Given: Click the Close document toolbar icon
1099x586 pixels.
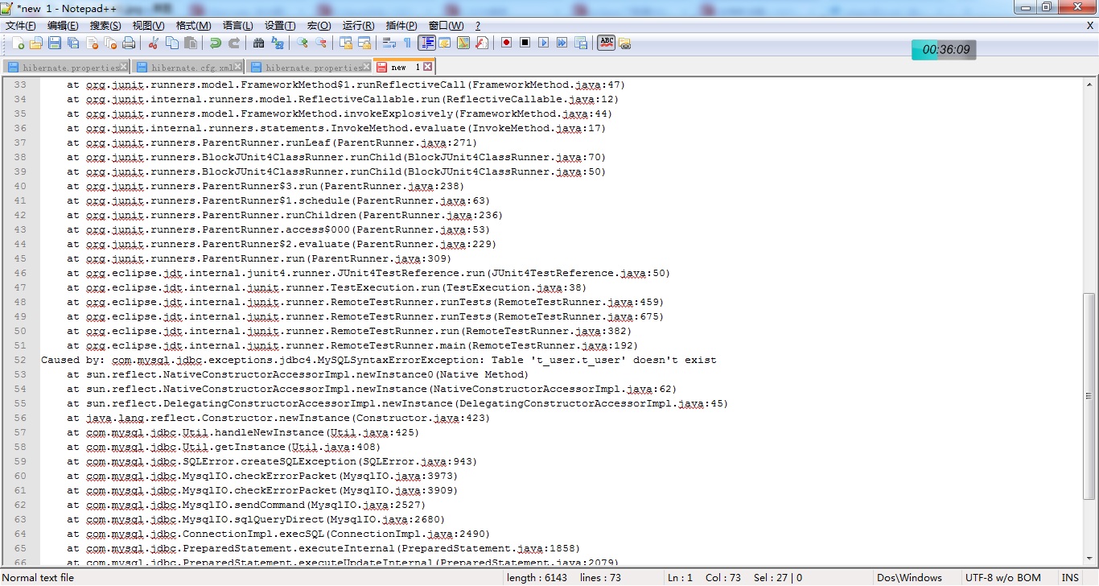Looking at the screenshot, I should [92, 43].
